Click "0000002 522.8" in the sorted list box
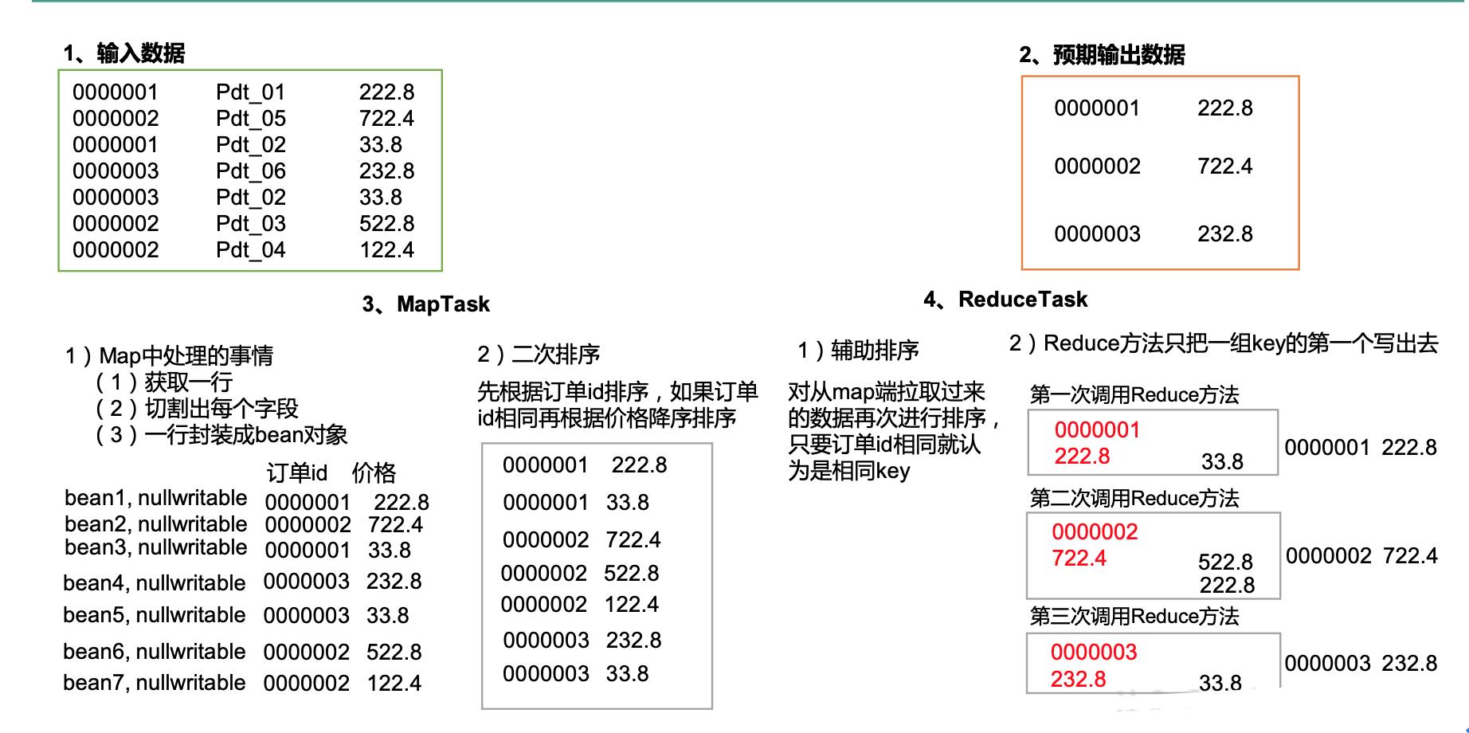Screen dimensions: 1469x733 point(580,574)
